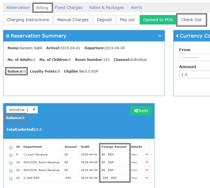View details of the 3 Cash EGP payment
Screen dimensions: 210x188
click(134, 178)
